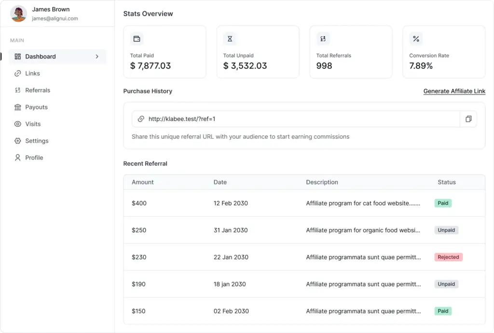Click James Brown's profile avatar
This screenshot has height=333, width=494.
[18, 13]
